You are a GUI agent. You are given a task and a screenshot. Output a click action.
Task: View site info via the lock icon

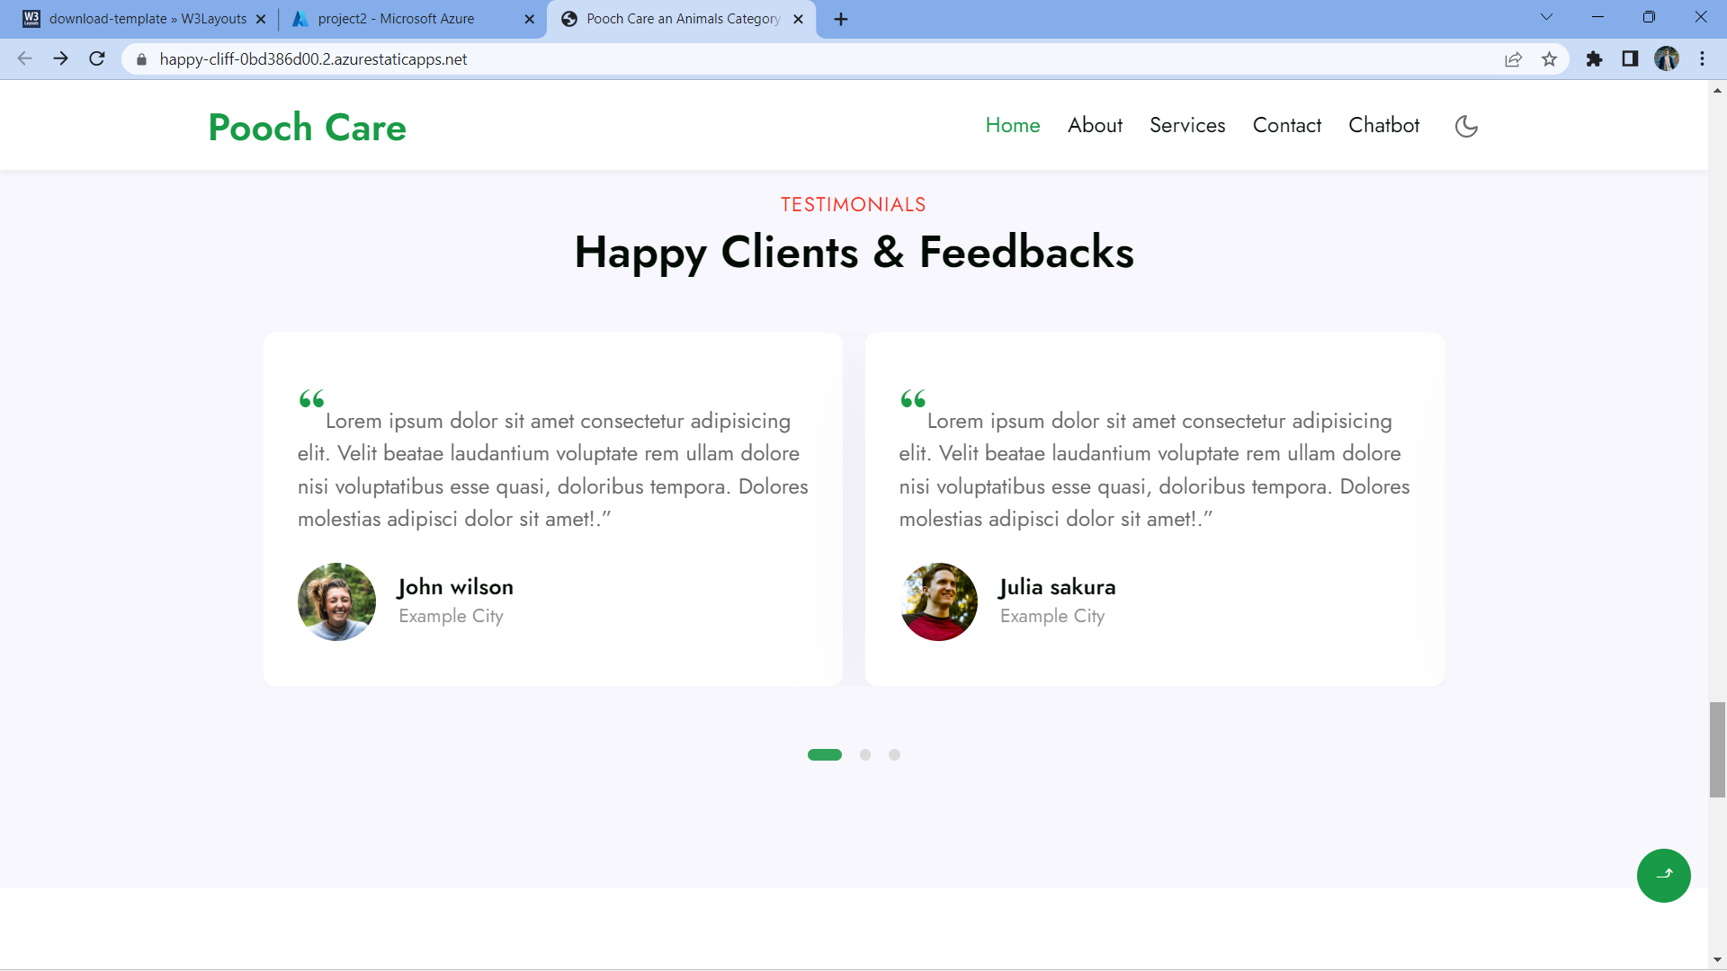click(141, 59)
